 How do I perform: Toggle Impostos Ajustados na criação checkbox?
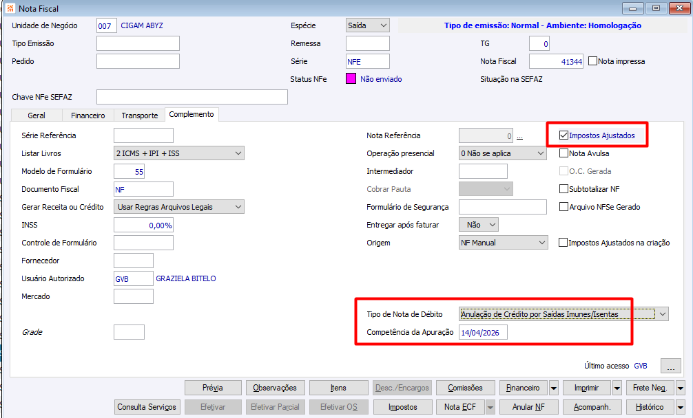tap(563, 243)
